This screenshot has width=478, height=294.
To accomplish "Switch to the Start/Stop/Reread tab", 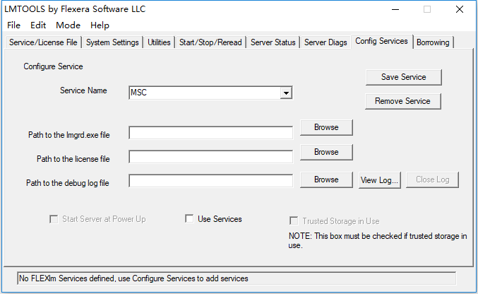I will [x=210, y=42].
